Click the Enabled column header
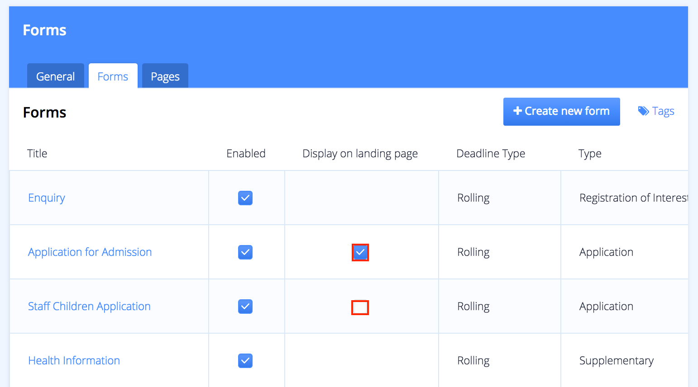 [x=246, y=154]
